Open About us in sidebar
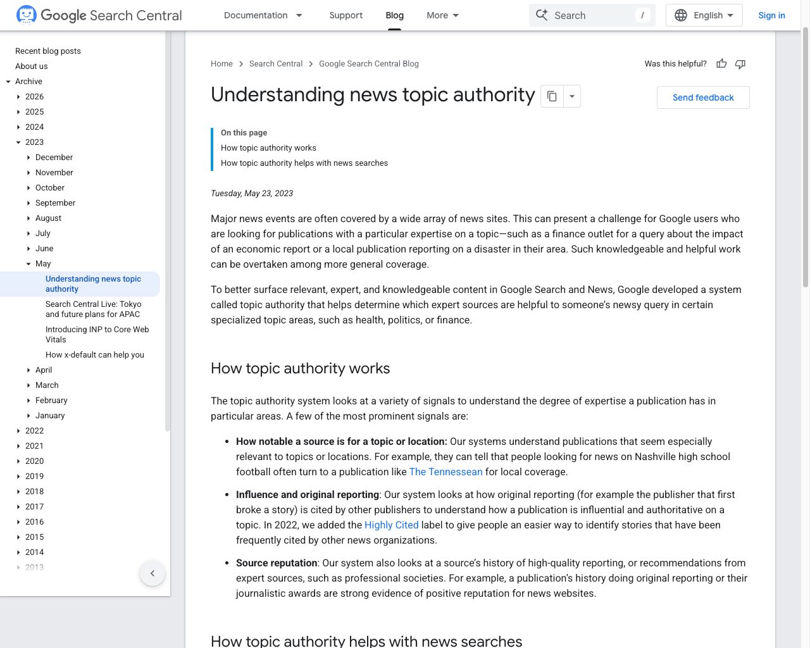Image resolution: width=810 pixels, height=648 pixels. (x=32, y=66)
